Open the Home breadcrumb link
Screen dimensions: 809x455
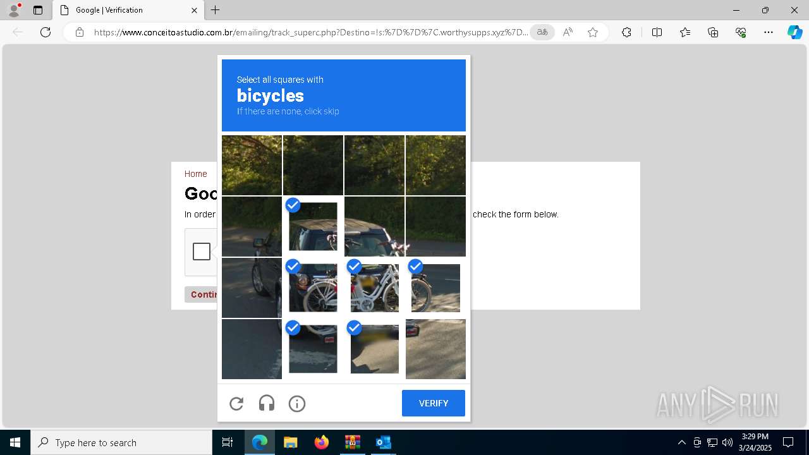point(196,174)
